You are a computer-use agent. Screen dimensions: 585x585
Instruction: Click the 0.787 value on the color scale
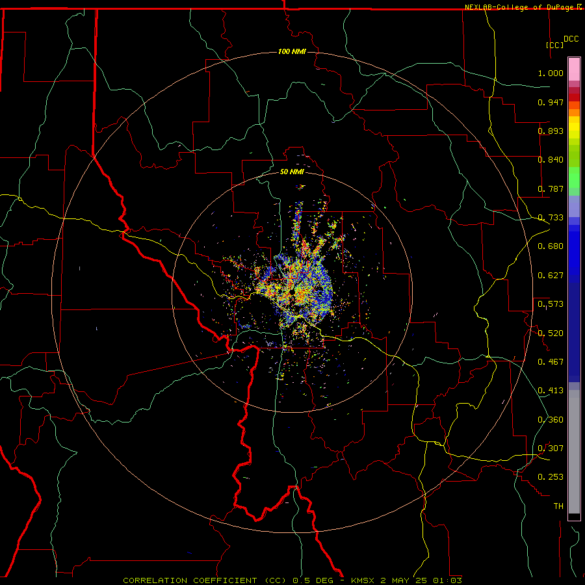pyautogui.click(x=551, y=188)
